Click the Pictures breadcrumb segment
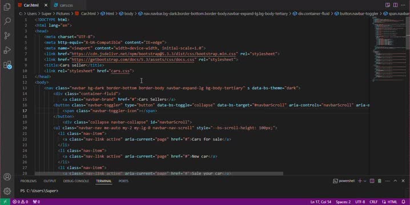Image resolution: width=410 pixels, height=205 pixels. click(63, 14)
